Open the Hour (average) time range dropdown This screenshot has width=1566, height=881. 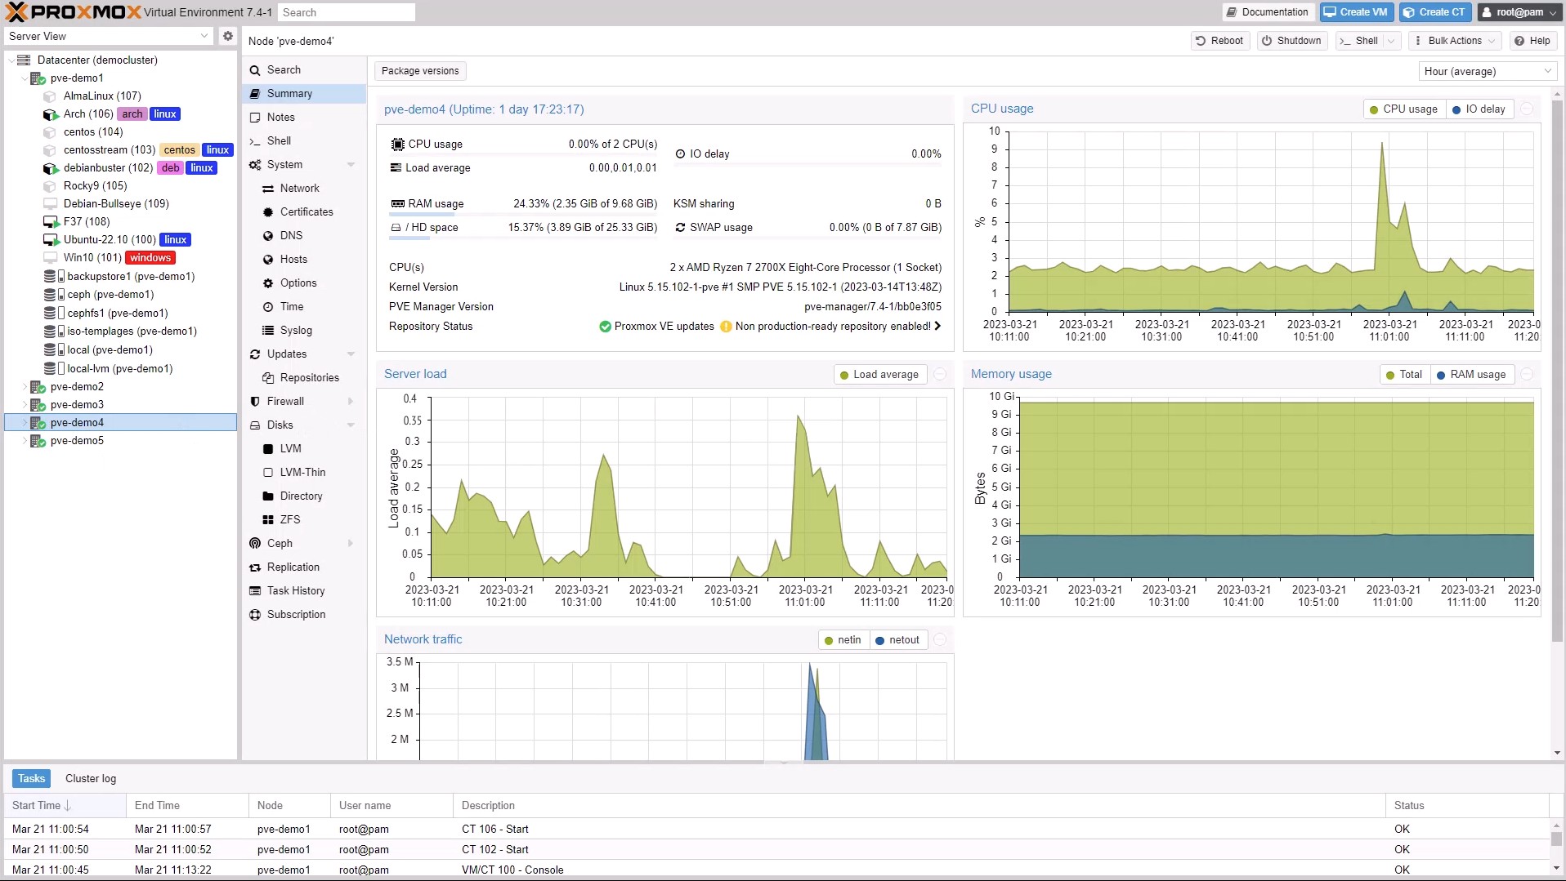[1486, 71]
